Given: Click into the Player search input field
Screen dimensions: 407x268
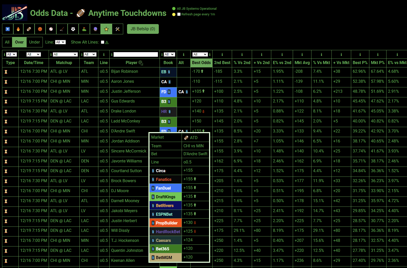Looking at the screenshot, I should [136, 55].
